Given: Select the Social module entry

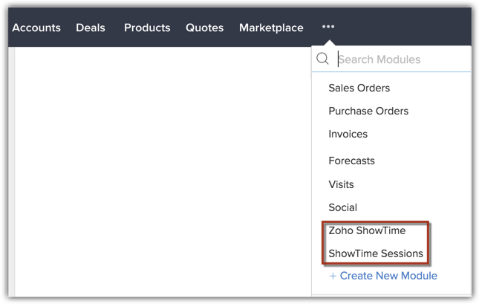Looking at the screenshot, I should [342, 207].
